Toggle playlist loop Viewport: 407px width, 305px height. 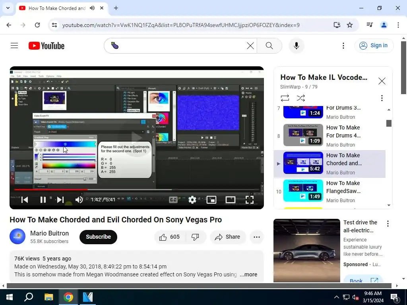(285, 98)
